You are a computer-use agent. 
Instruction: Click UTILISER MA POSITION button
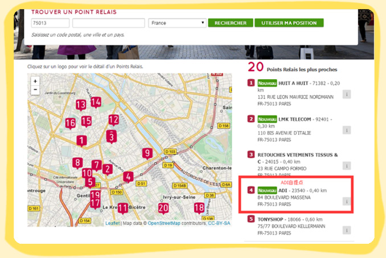(x=289, y=23)
